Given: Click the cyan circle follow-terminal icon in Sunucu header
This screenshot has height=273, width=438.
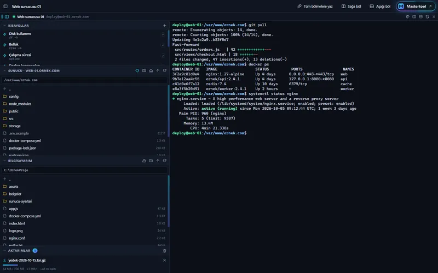Looking at the screenshot, I should tap(137, 71).
